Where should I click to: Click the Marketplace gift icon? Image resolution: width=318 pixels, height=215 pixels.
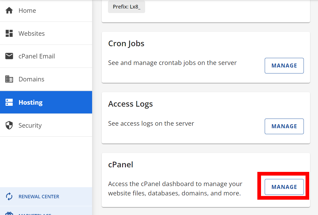pos(9,214)
